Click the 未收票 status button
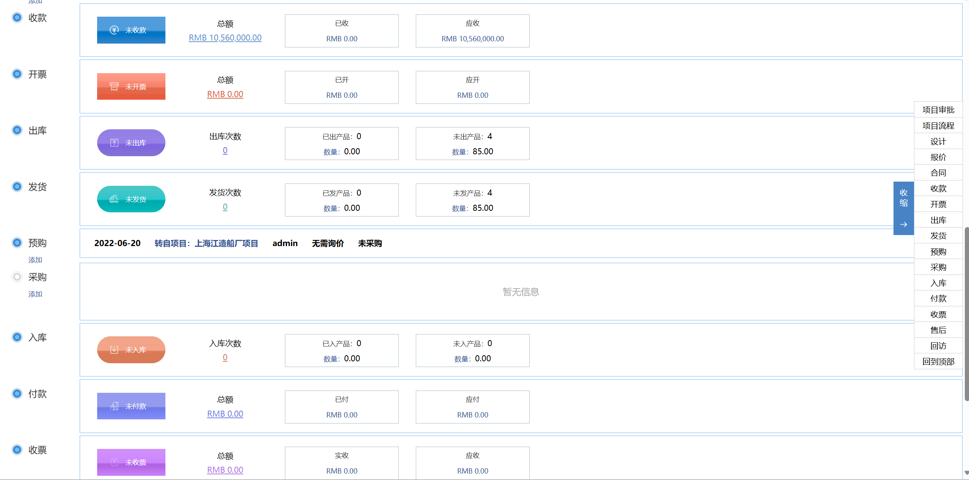 131,462
